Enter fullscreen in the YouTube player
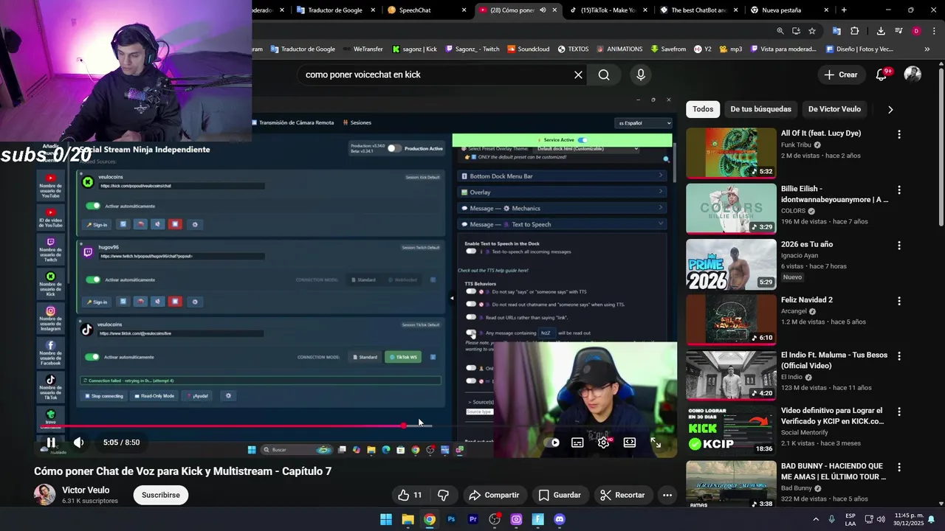The width and height of the screenshot is (945, 531). 656,442
